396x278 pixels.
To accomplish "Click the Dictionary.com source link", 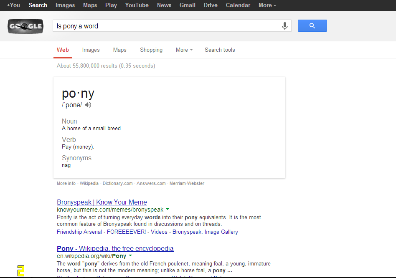I will tap(117, 183).
